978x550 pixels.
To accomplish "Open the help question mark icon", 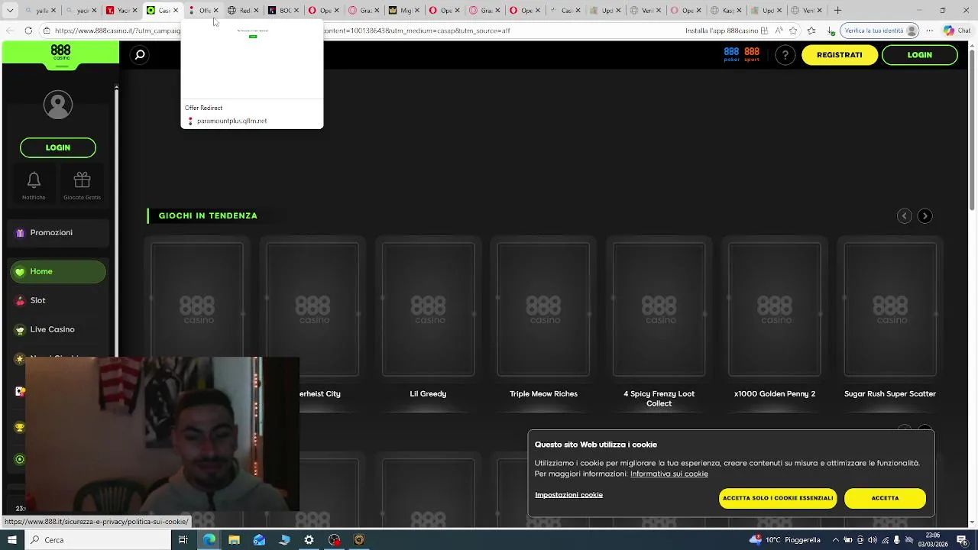I will [785, 55].
